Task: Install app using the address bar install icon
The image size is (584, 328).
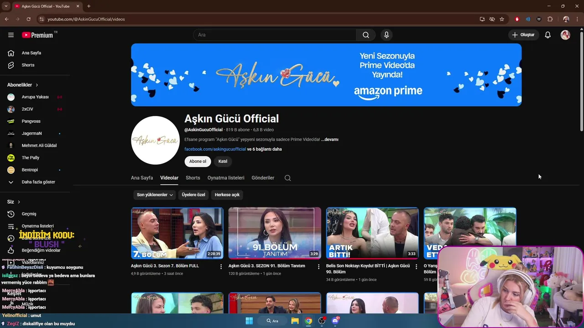Action: (482, 19)
